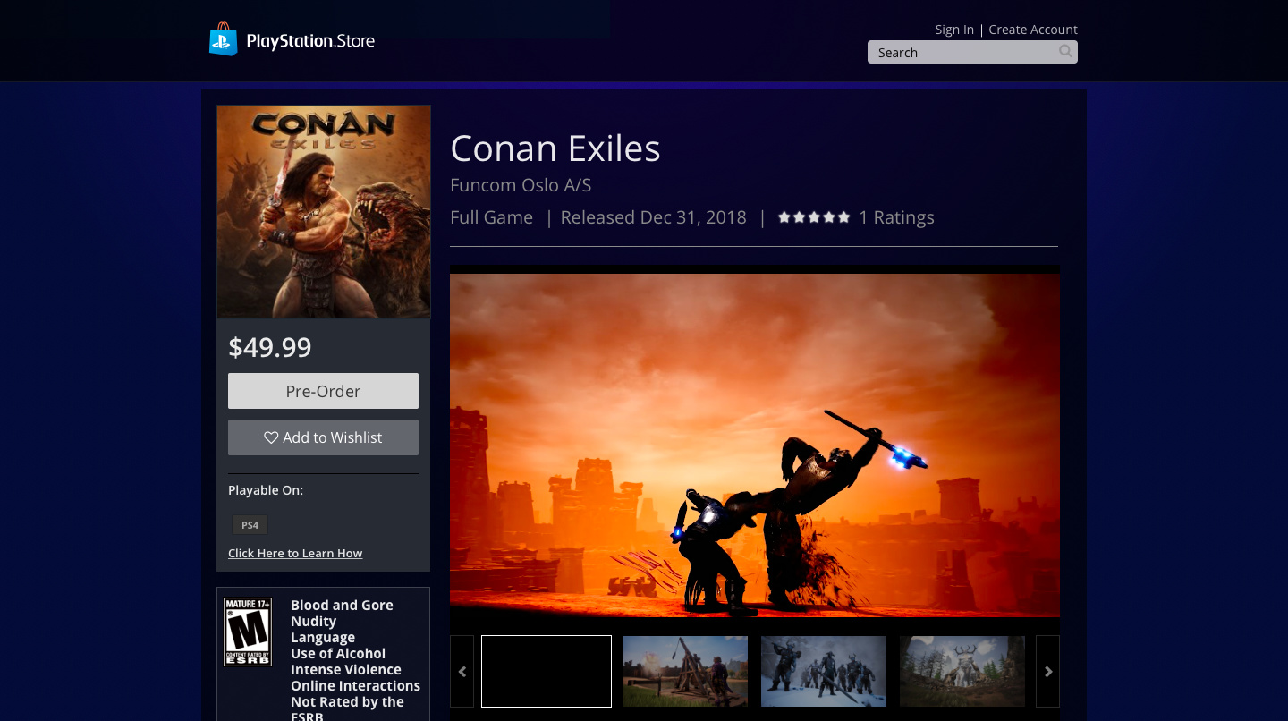Select the trebuchet screenshot thumbnail
Screen dimensions: 1288x721
(685, 671)
